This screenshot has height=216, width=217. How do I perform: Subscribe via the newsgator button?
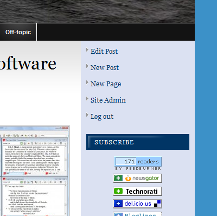point(137,178)
